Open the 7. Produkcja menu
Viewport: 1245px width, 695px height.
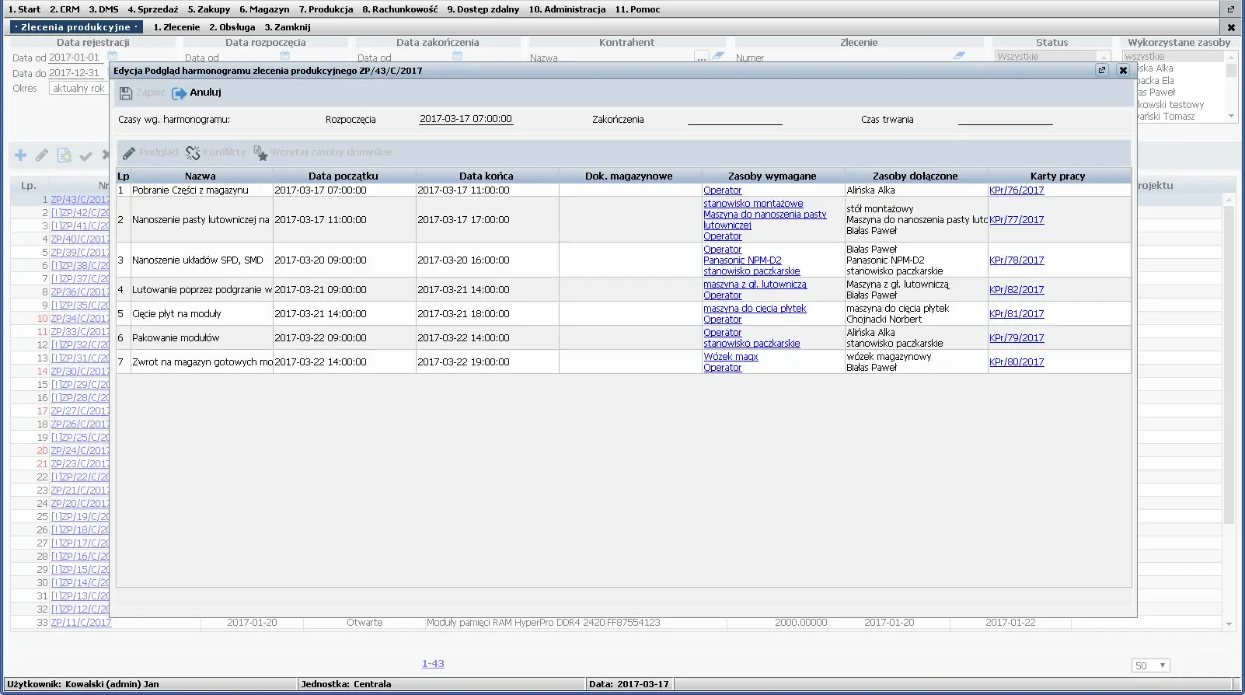tap(326, 9)
